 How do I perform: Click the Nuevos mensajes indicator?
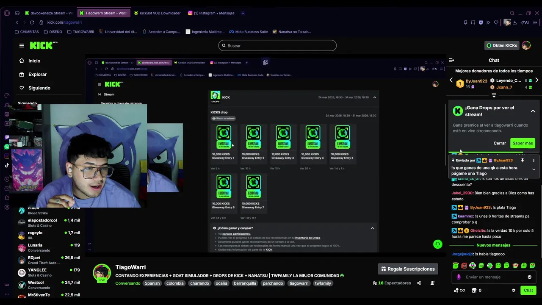pos(493,245)
